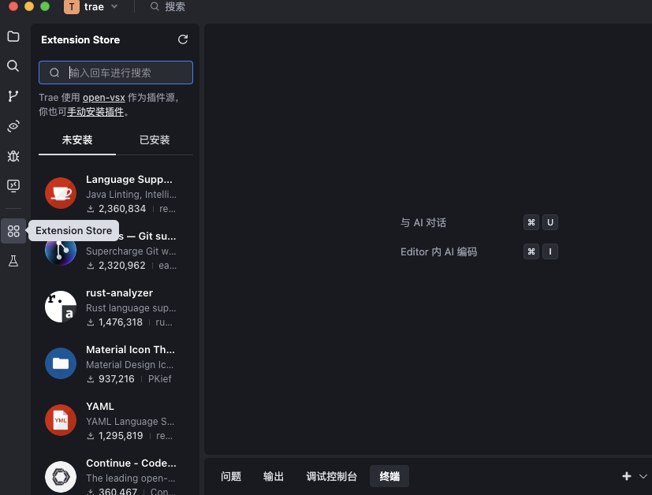Screen dimensions: 652x495
Task: Click the Language Support Java coffee icon
Action: [61, 193]
